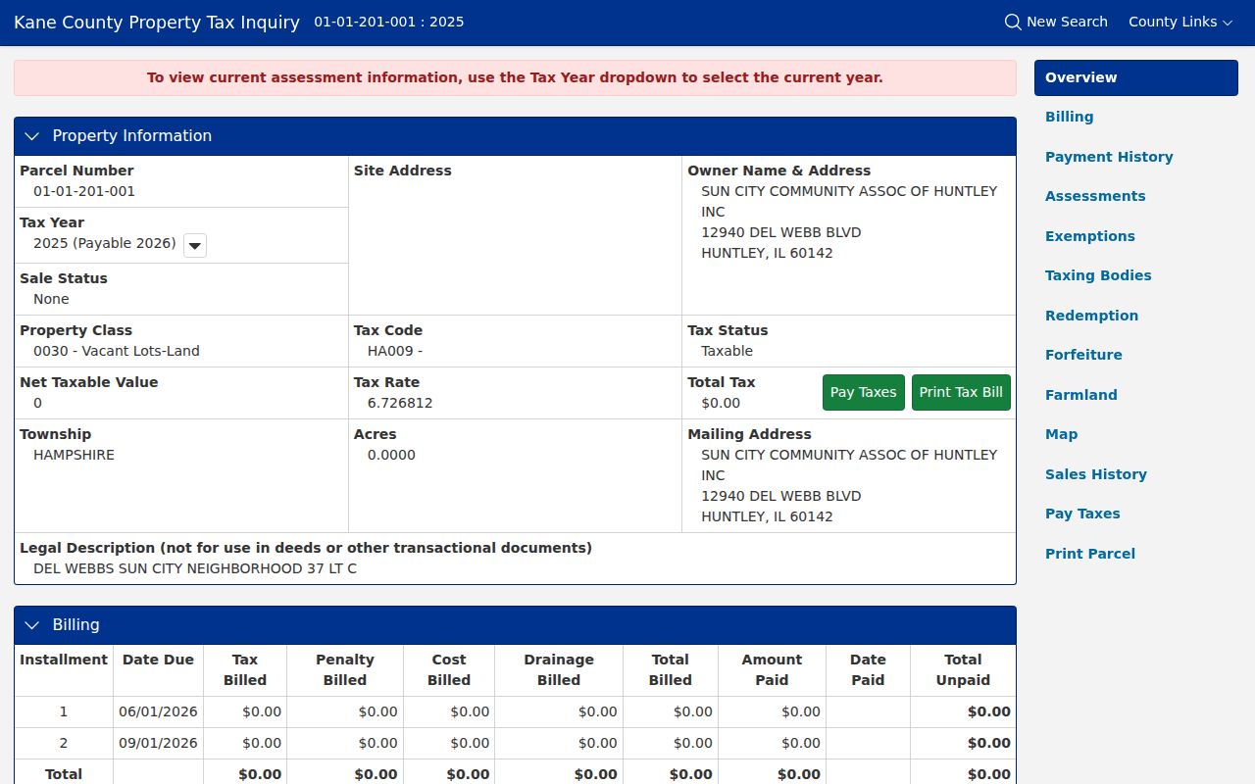This screenshot has width=1255, height=784.
Task: Open the Farmland sidebar link
Action: (1081, 395)
